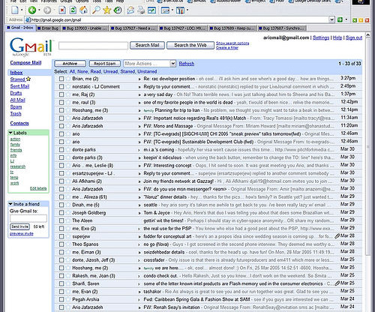Click the Stop loading toolbar icon
This screenshot has height=312, width=375.
pos(62,10)
